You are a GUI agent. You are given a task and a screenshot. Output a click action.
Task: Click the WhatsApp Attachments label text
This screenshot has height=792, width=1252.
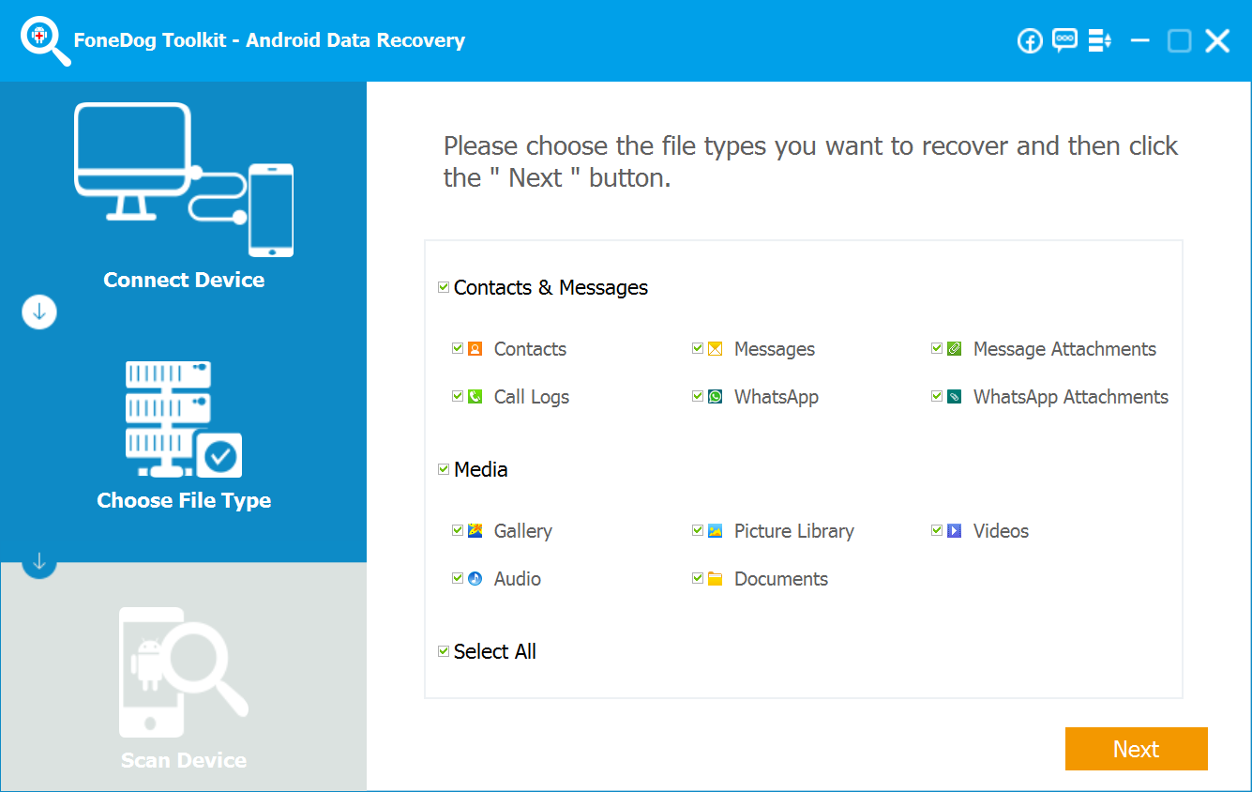click(x=1071, y=397)
